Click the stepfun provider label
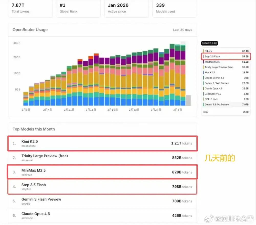256x225 pixels. [x=26, y=189]
